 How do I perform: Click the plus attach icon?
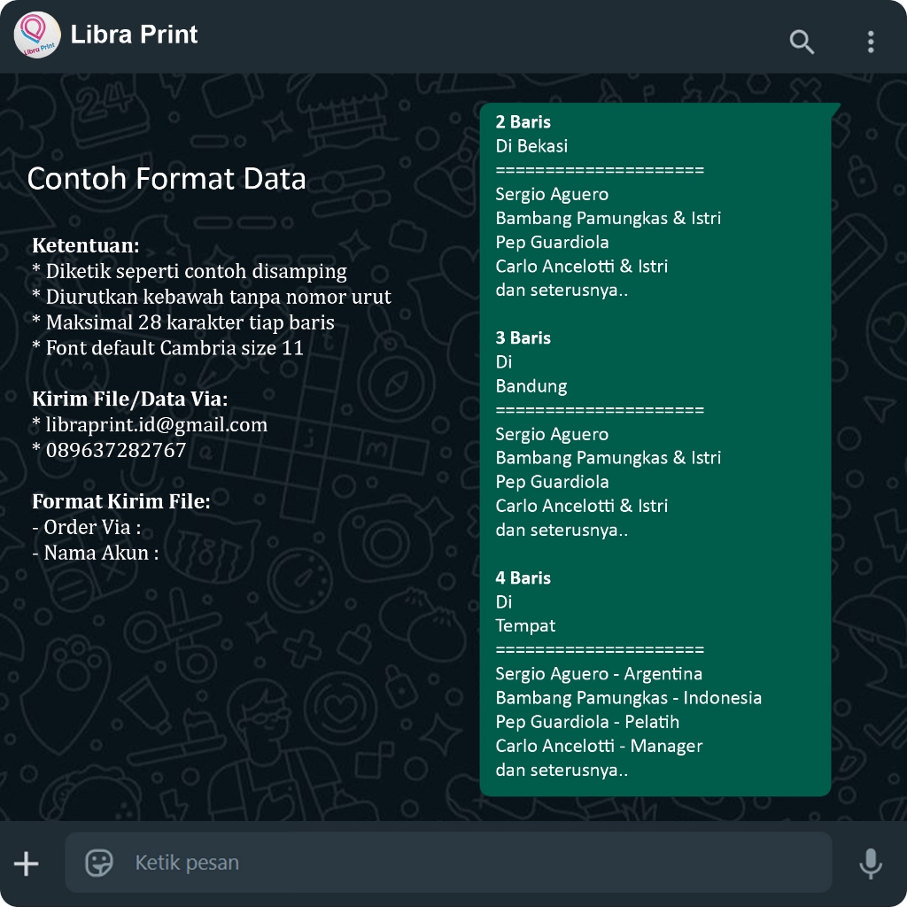click(27, 864)
